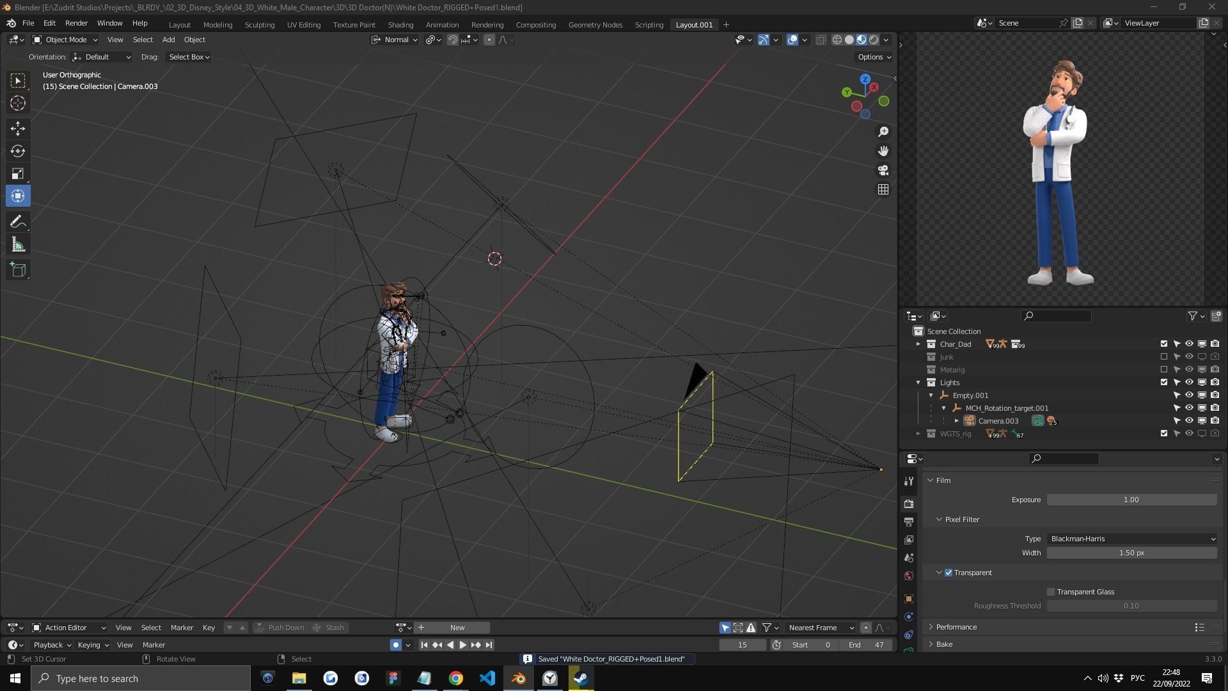This screenshot has width=1228, height=691.
Task: Choose the Add Cube tool
Action: [x=18, y=270]
